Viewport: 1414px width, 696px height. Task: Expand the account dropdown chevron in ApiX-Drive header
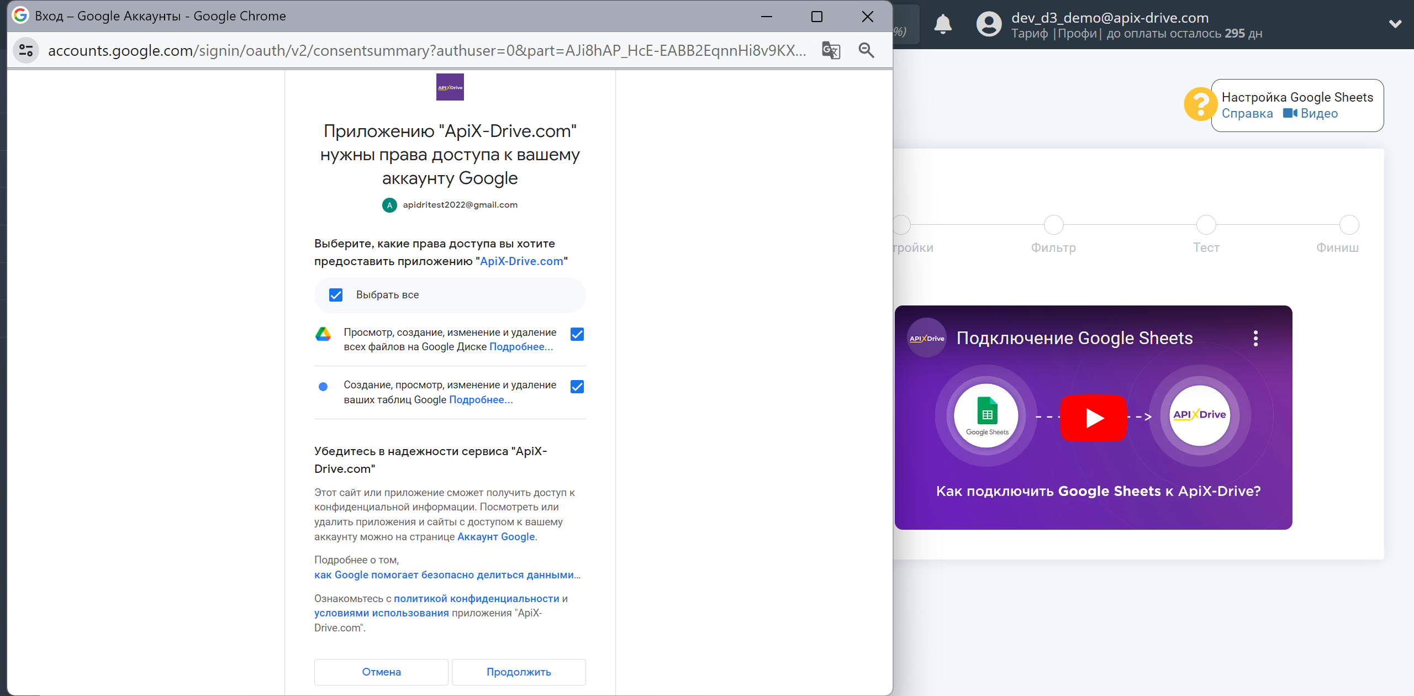coord(1395,24)
